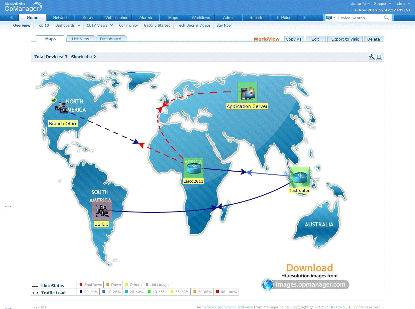The image size is (415, 309).
Task: Open the device type search selector
Action: pos(331,18)
